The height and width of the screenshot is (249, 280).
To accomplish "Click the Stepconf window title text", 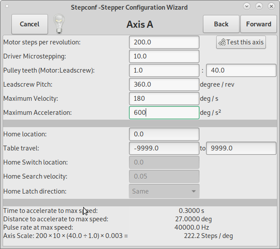I will click(129, 7).
